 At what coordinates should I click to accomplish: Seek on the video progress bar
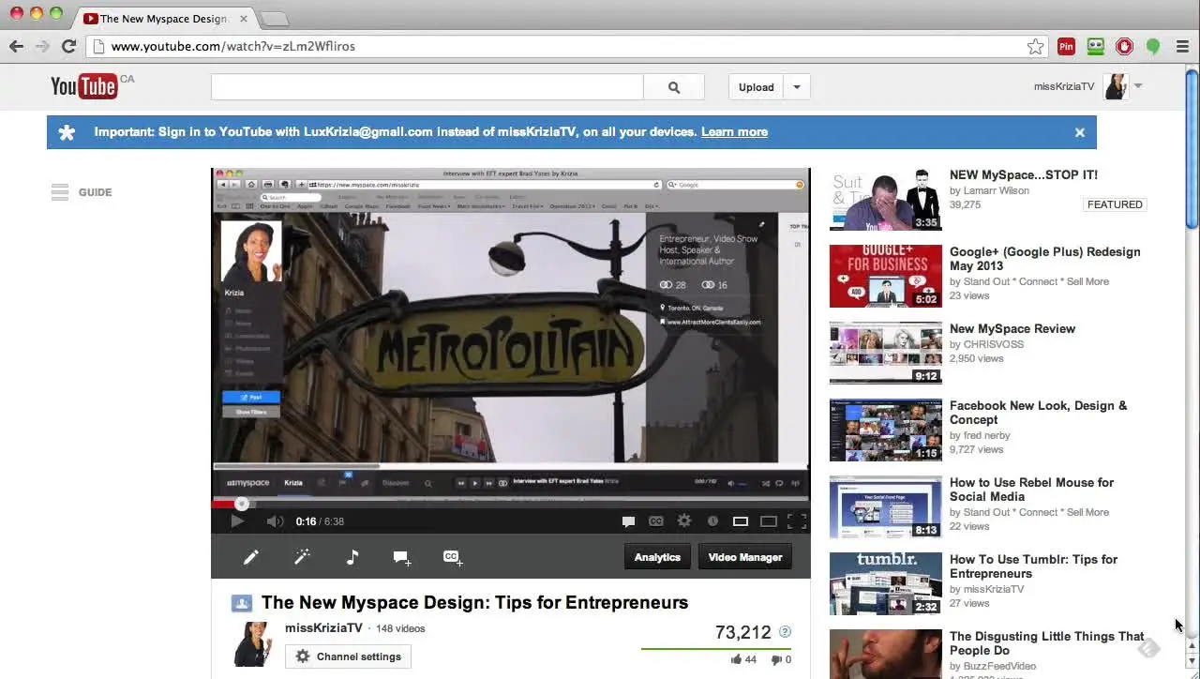click(511, 504)
